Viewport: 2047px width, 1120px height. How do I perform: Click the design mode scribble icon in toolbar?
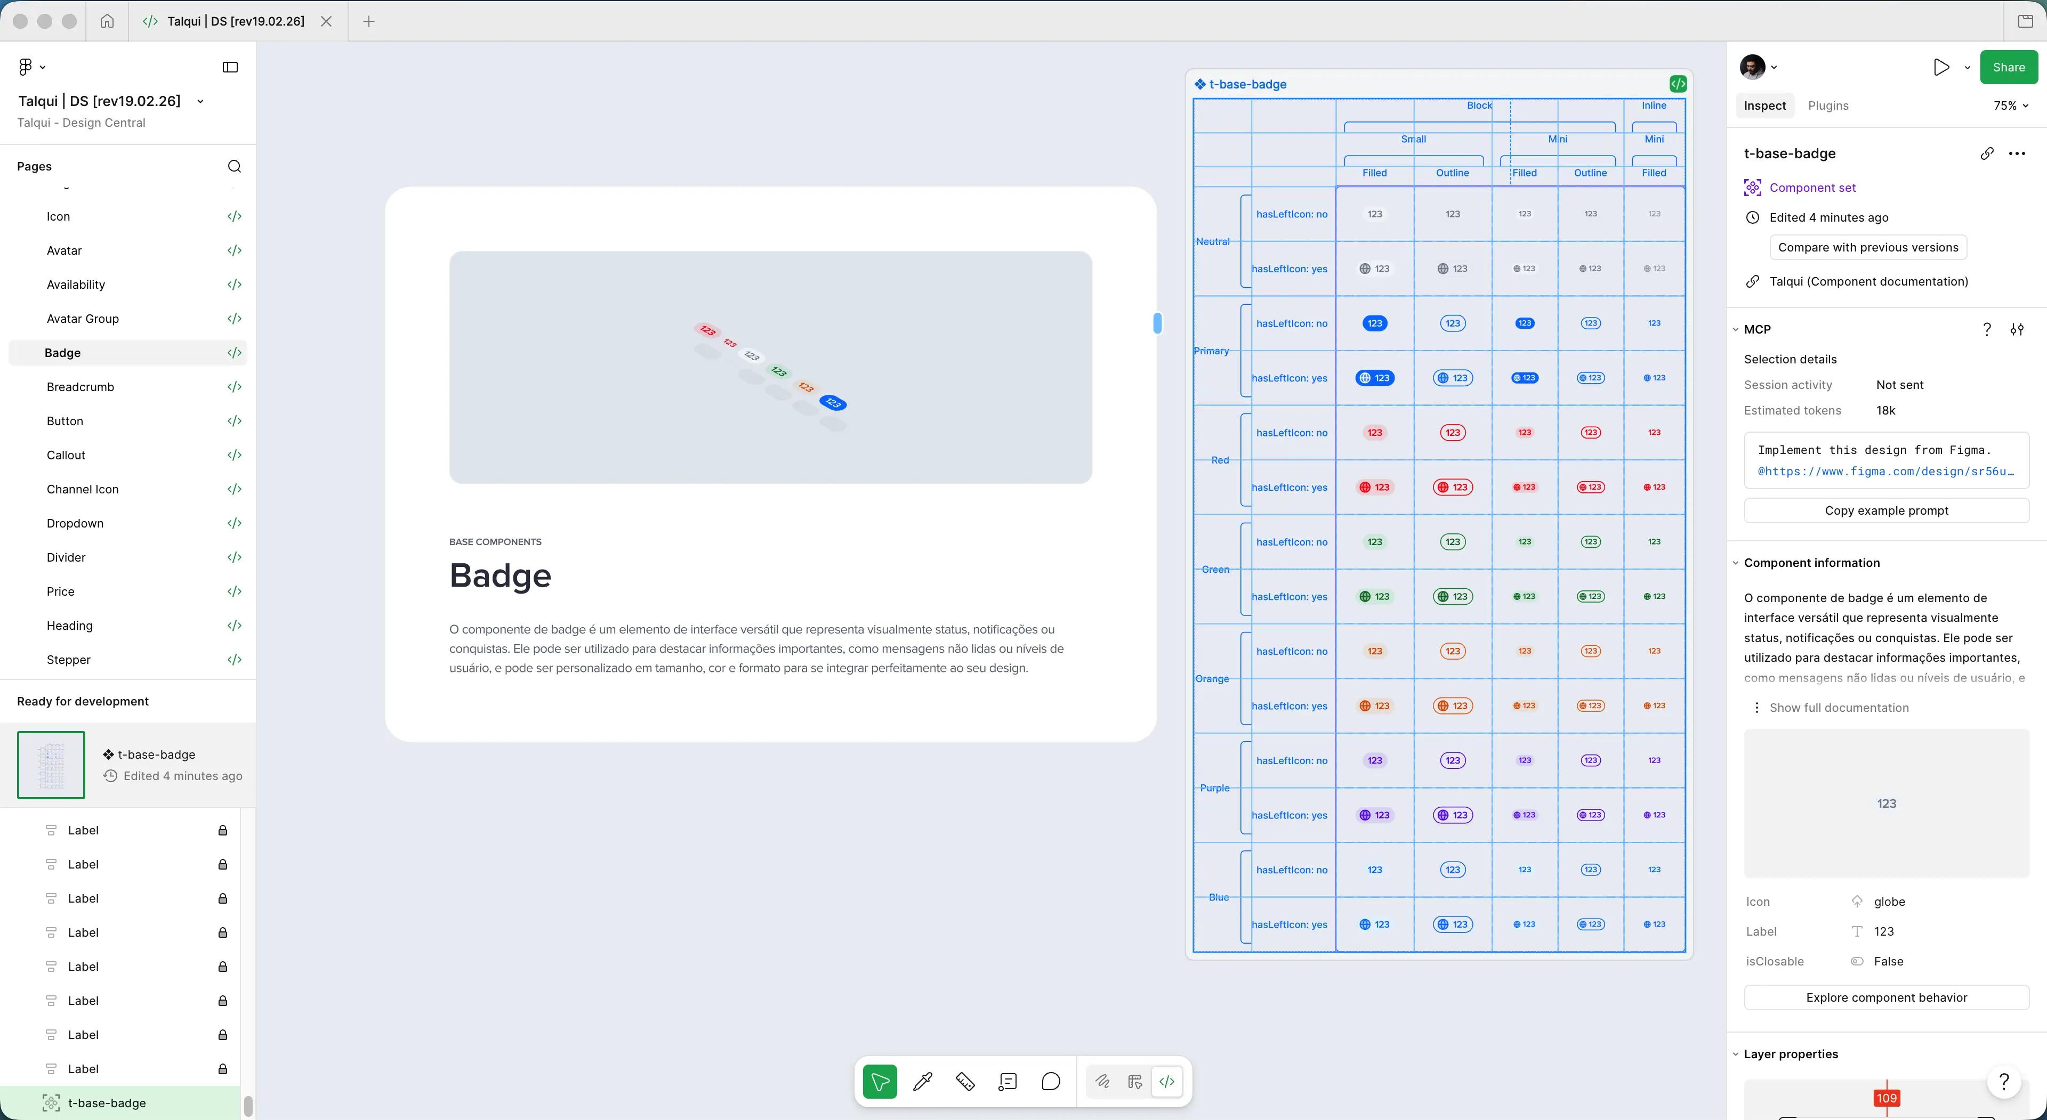click(x=1102, y=1081)
